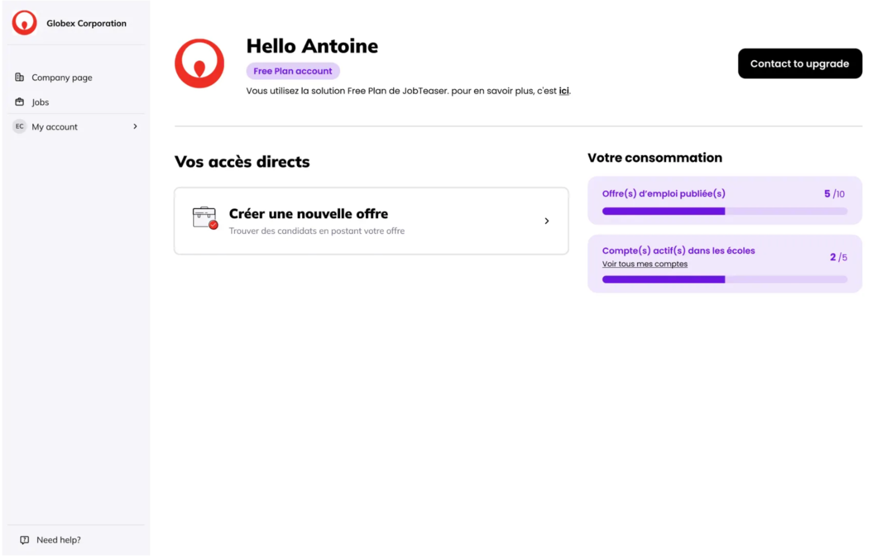Click the briefcase icon on new offer card
Screen dimensions: 869x557
pyautogui.click(x=205, y=218)
